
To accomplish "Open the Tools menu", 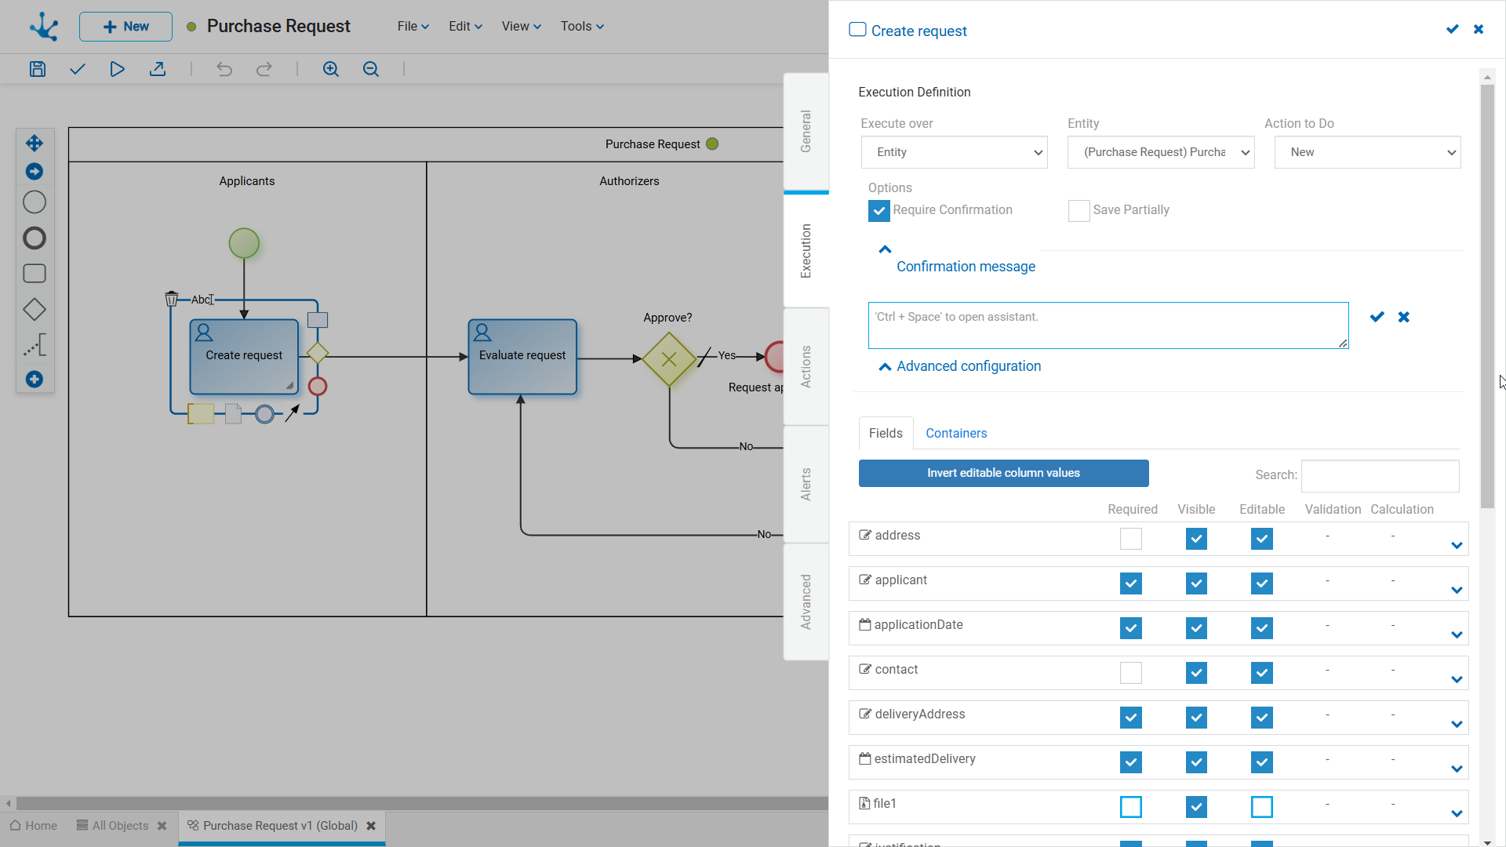I will pos(582,26).
